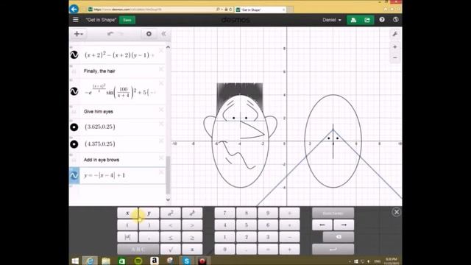This screenshot has width=471, height=265.
Task: Open the Daniel account dropdown
Action: pos(332,20)
